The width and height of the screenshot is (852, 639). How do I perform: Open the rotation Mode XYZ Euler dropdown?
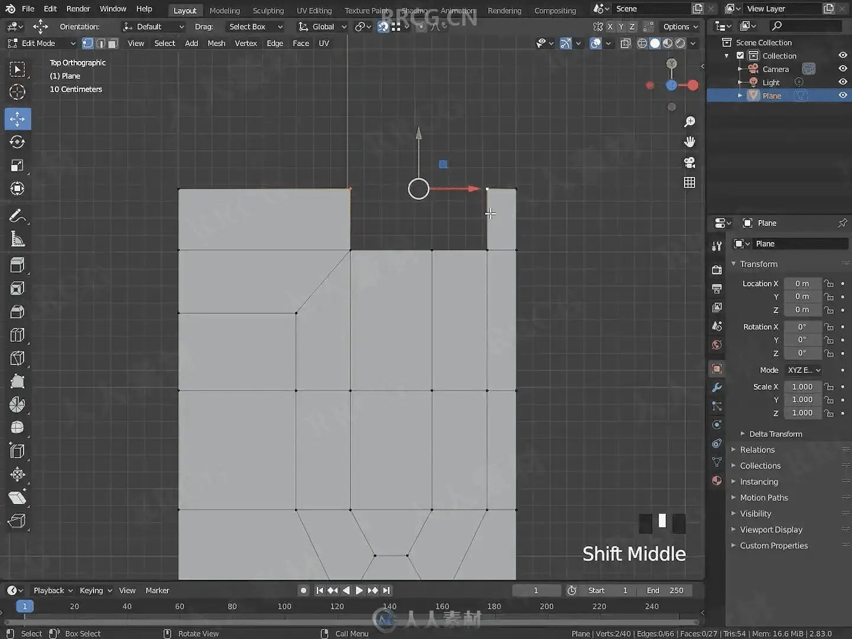point(803,370)
